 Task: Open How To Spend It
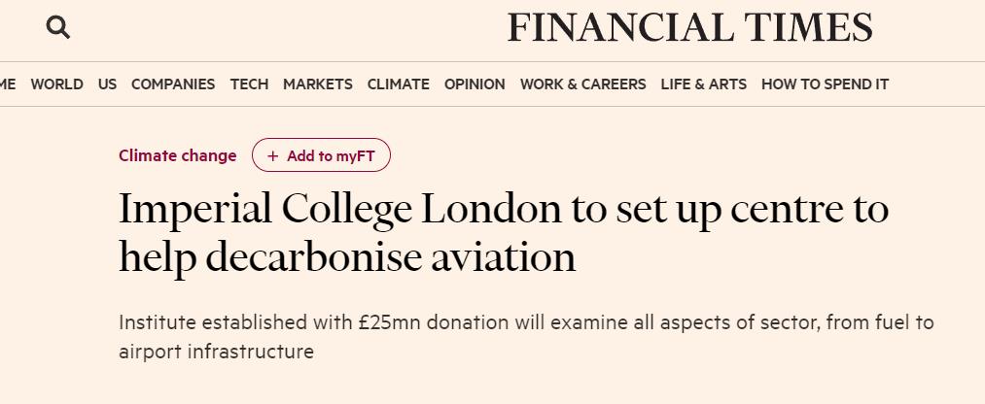[825, 84]
